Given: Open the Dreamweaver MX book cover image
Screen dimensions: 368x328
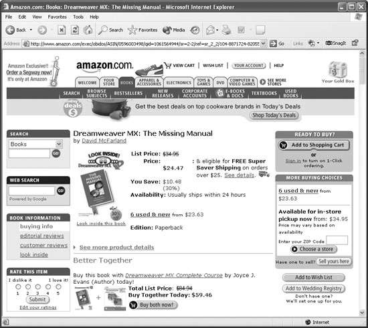Looking at the screenshot, I should pyautogui.click(x=97, y=189).
